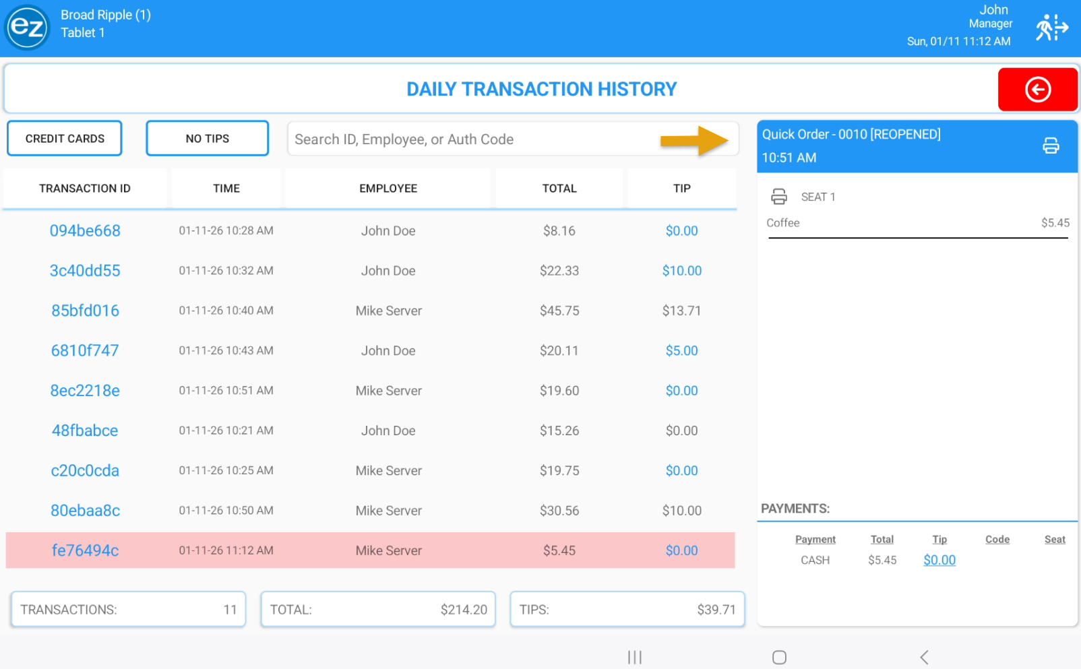
Task: Click the $10.00 tip for 80ebaa8c
Action: (x=682, y=511)
